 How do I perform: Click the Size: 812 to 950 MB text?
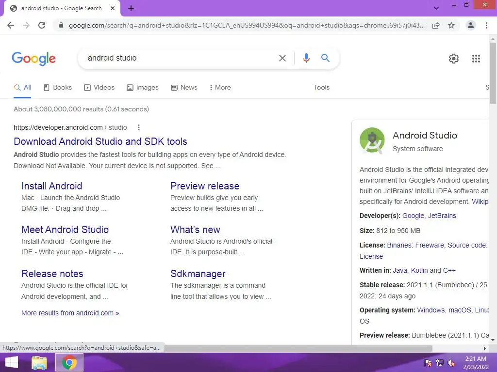pos(390,231)
